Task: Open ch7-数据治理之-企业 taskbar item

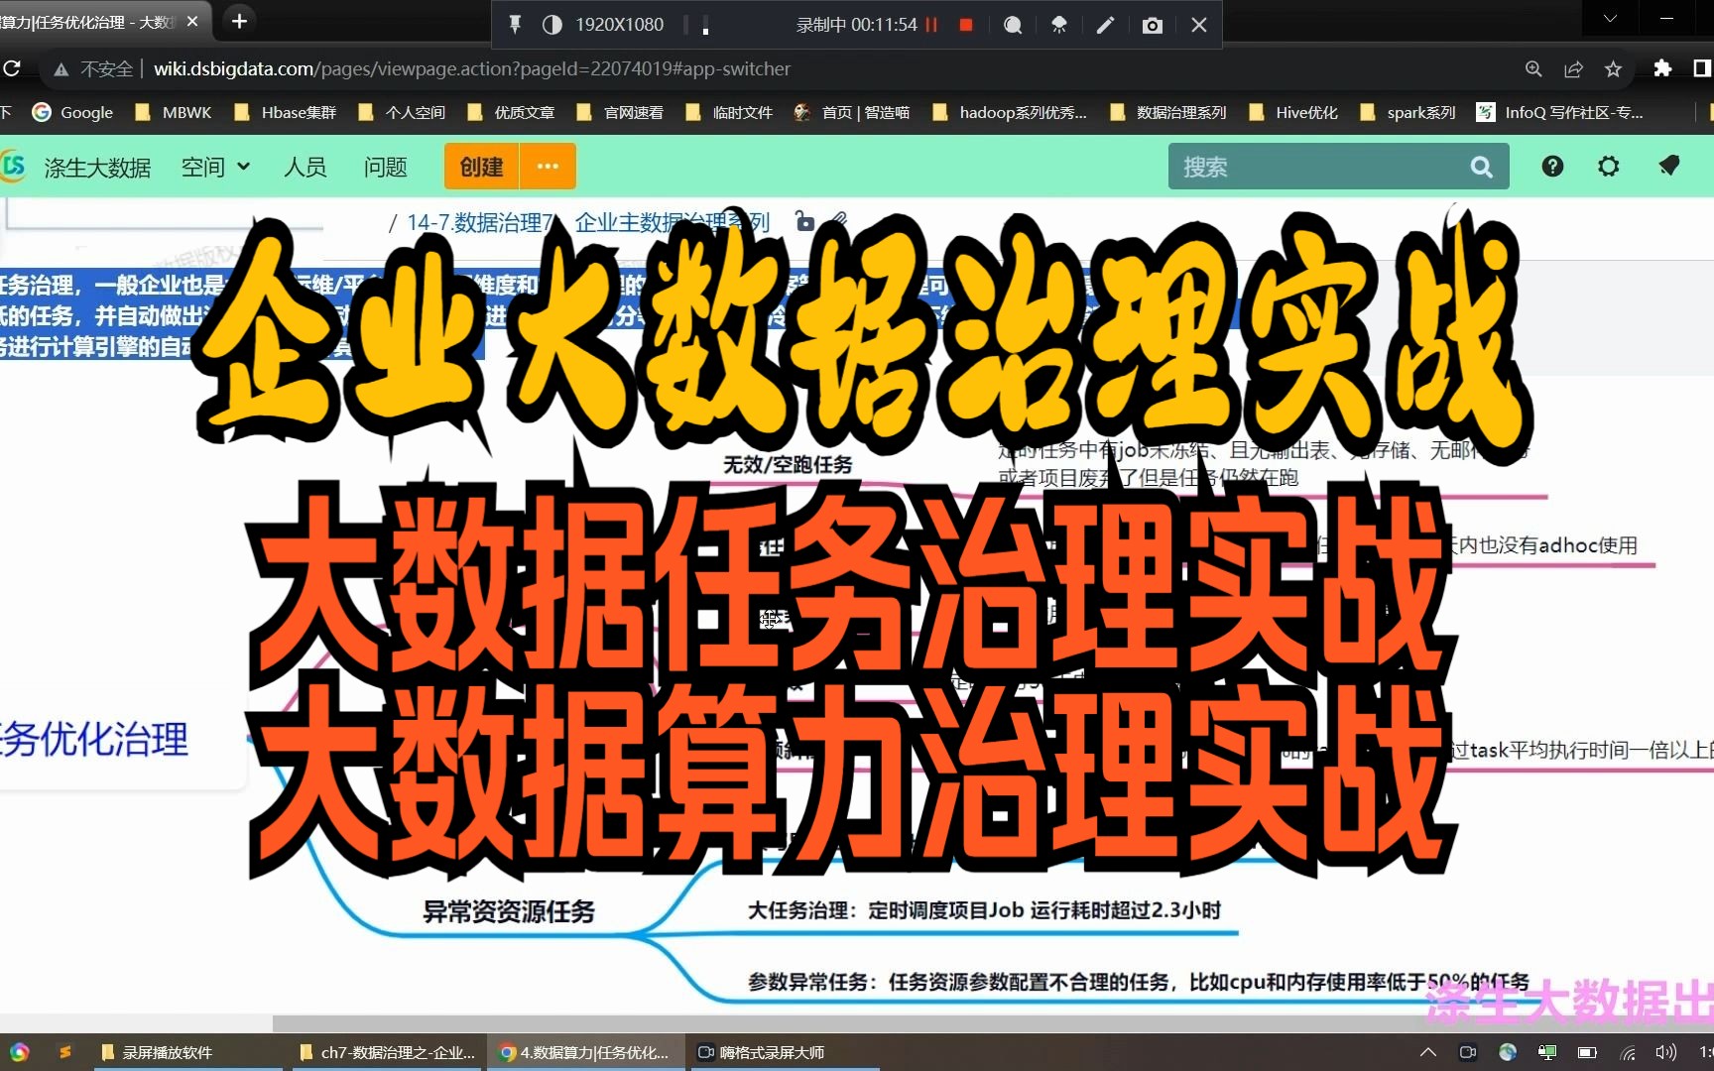Action: pos(388,1052)
